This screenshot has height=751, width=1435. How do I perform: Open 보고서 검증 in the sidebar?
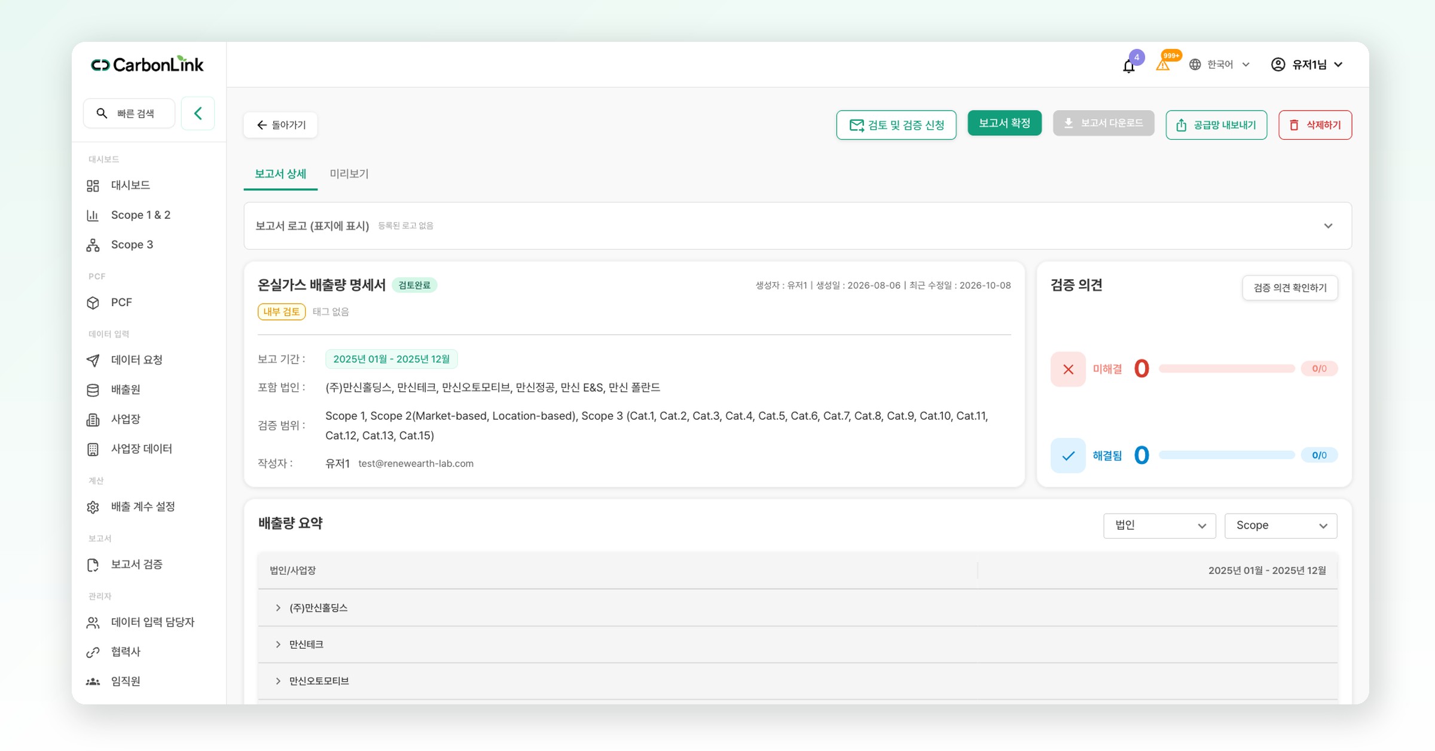136,564
